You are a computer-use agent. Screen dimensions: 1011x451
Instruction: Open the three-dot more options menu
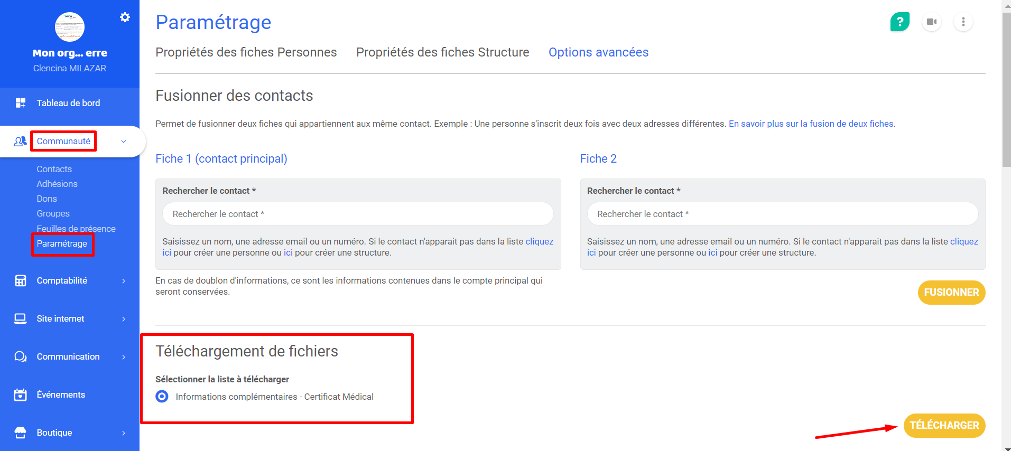(x=963, y=22)
